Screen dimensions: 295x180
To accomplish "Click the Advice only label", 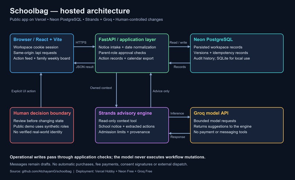I will tap(161, 91).
